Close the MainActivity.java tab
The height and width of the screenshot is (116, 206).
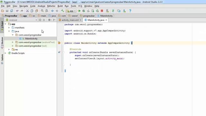[x=106, y=20]
